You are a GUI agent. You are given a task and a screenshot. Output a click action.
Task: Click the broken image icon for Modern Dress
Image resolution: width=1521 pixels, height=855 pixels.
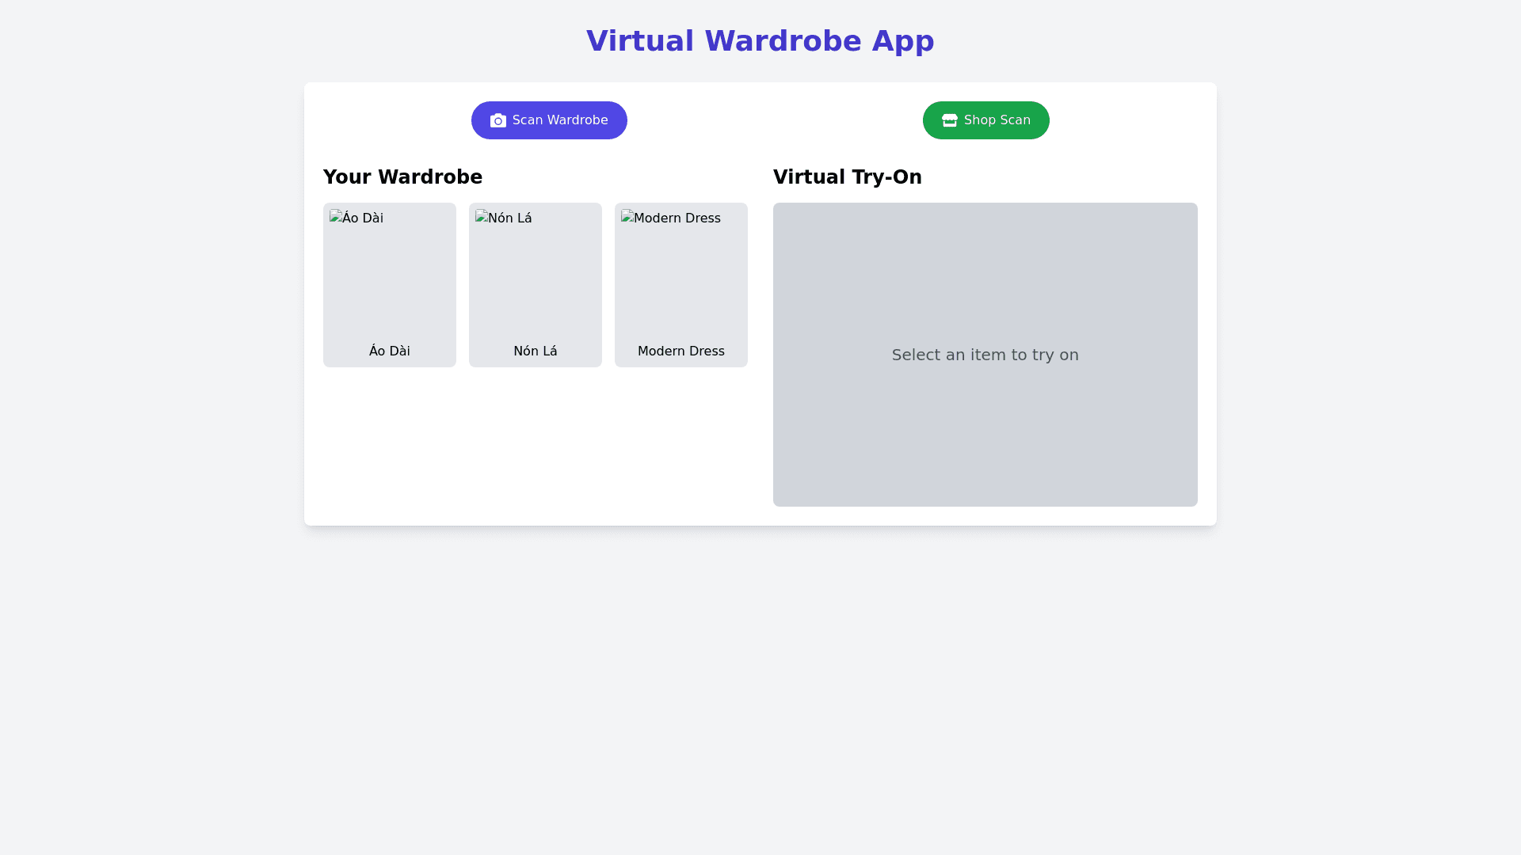[627, 216]
